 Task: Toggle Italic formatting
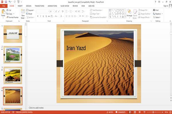pos(40,16)
